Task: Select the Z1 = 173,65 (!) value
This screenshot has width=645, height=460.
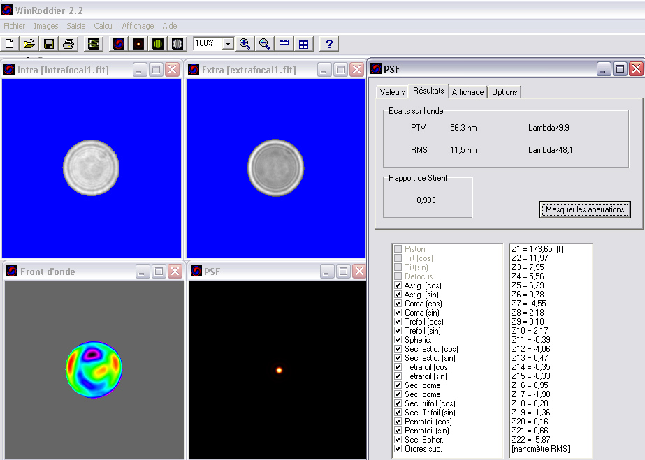Action: [537, 249]
